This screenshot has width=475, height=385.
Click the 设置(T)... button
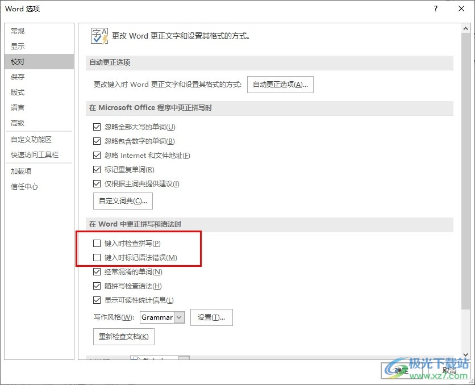(x=211, y=317)
